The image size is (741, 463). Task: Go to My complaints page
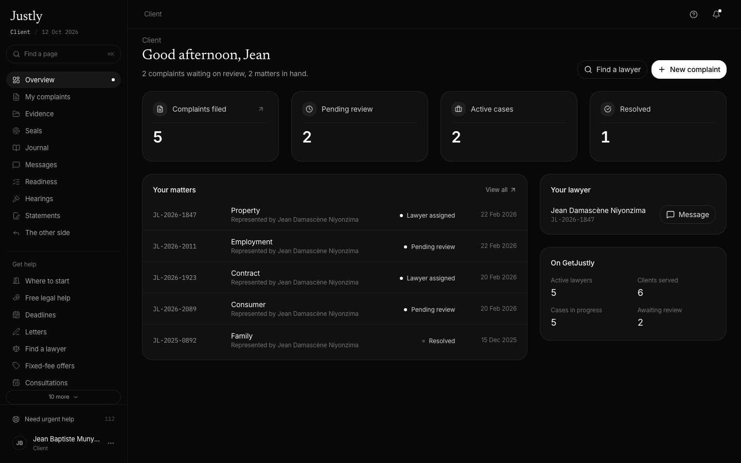tap(63, 97)
